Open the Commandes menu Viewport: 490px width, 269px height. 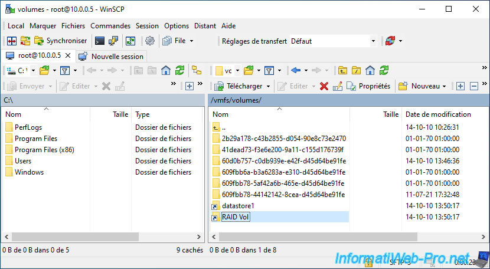point(110,26)
